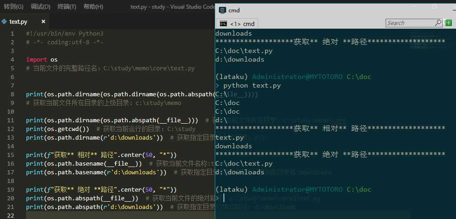Click the os.path.dirname(r'd:\downloads') line

94,137
